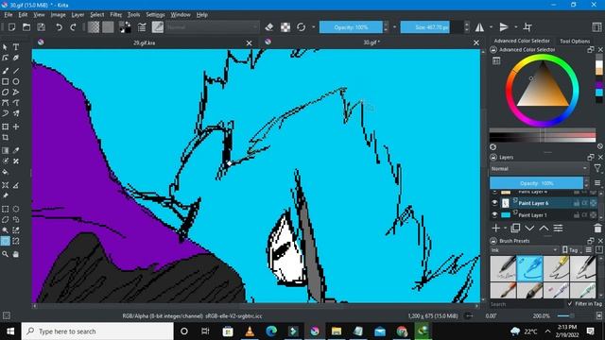The image size is (605, 340).
Task: Open the Layers blending mode dropdown
Action: [x=539, y=169]
